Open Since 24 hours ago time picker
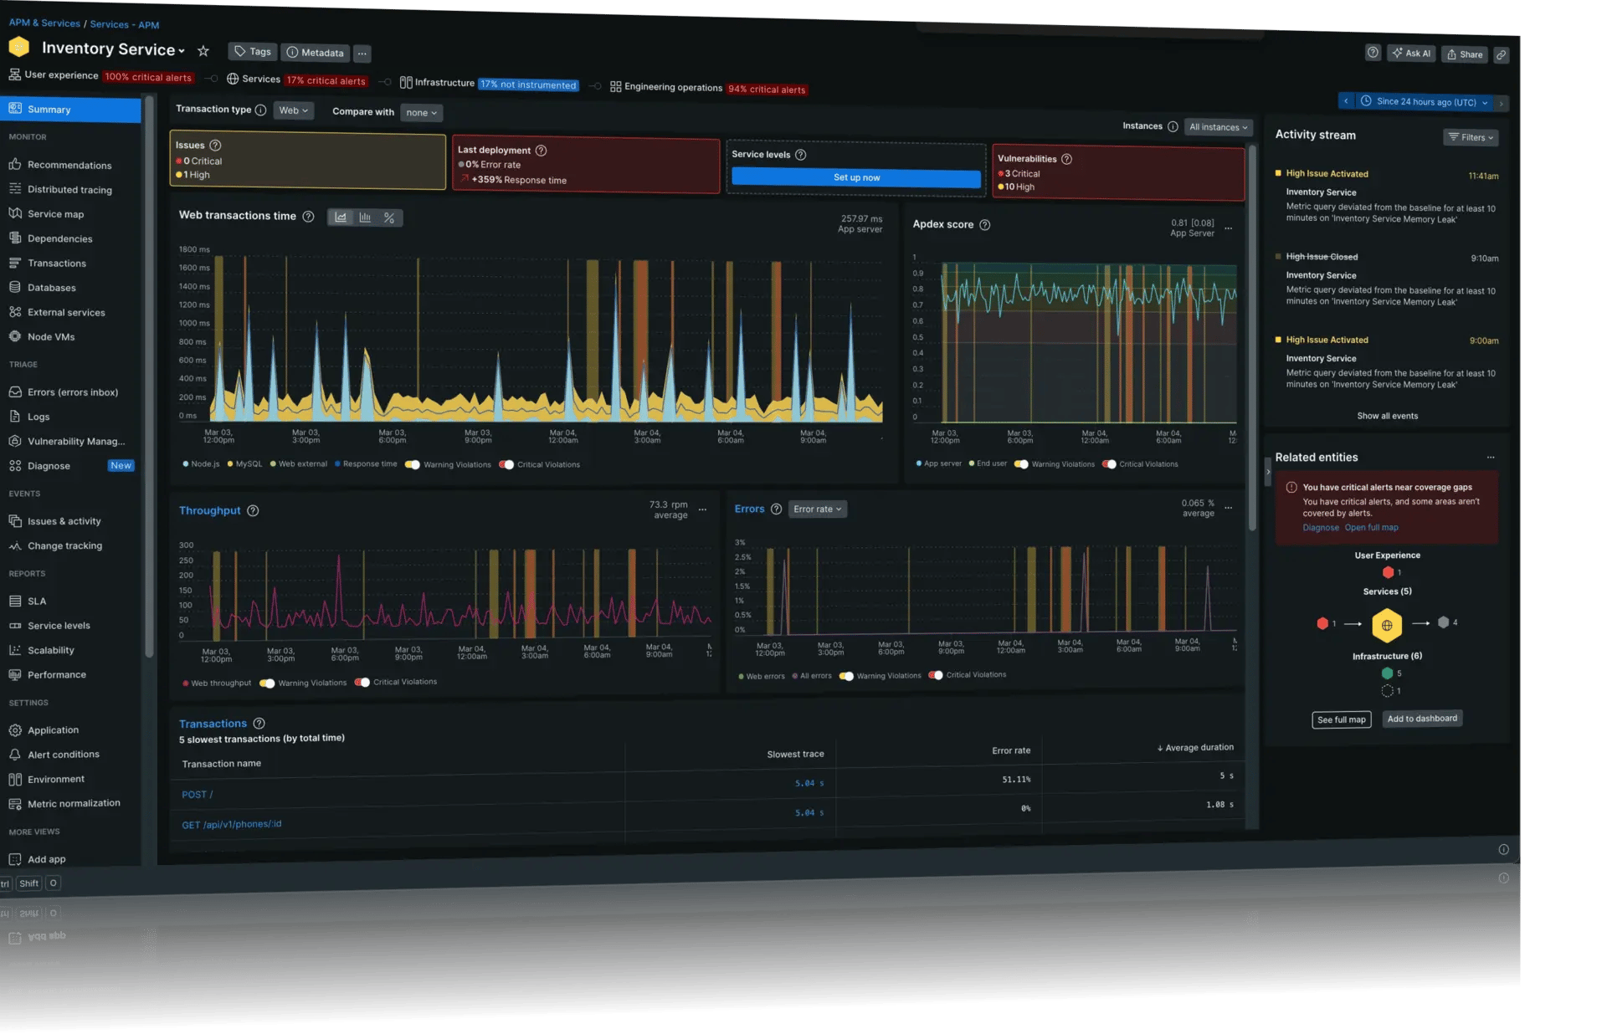Screen dimensions: 1607x1034 pos(1425,102)
